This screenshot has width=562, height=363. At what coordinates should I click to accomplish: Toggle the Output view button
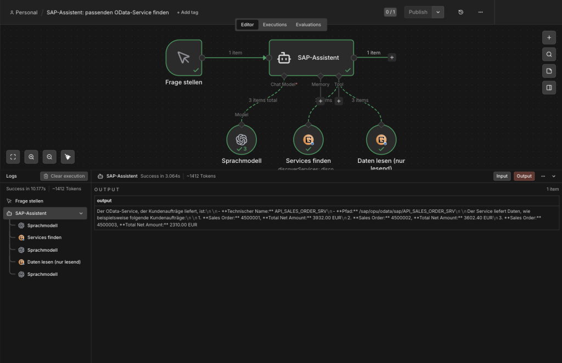[x=524, y=176]
